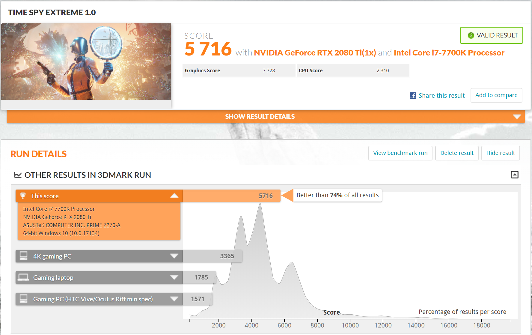Click Delete result button
Screen dimensions: 532x335
pyautogui.click(x=457, y=153)
